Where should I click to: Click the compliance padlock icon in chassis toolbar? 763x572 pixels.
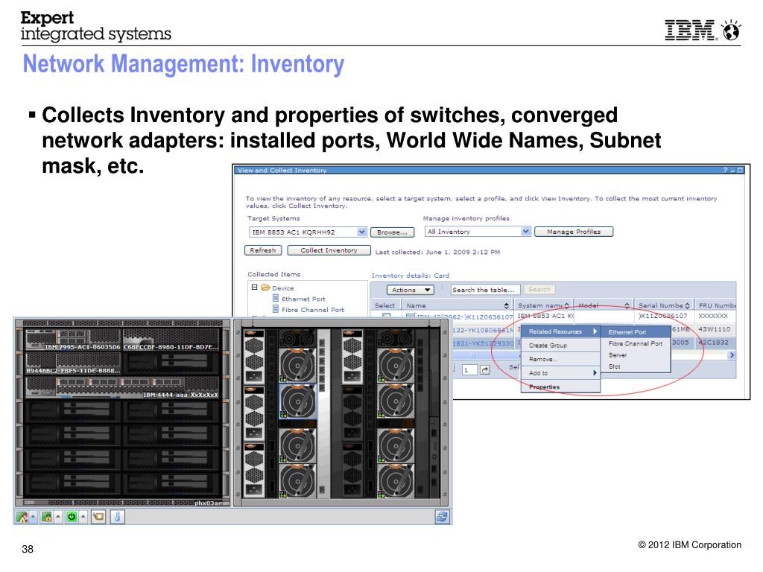47,517
